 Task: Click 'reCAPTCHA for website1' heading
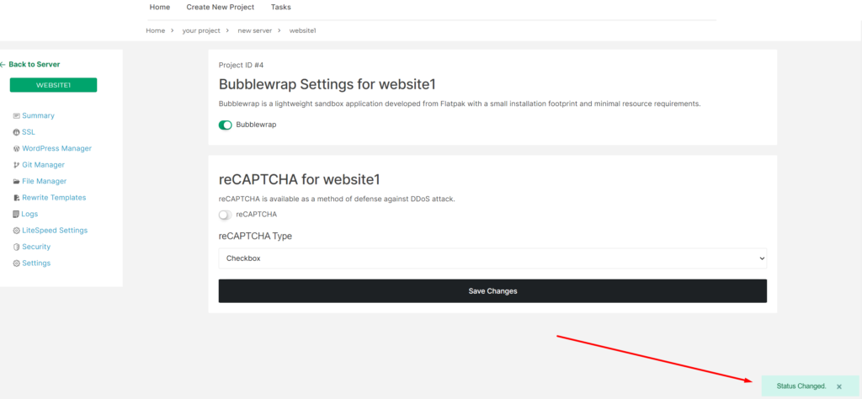[x=300, y=179]
